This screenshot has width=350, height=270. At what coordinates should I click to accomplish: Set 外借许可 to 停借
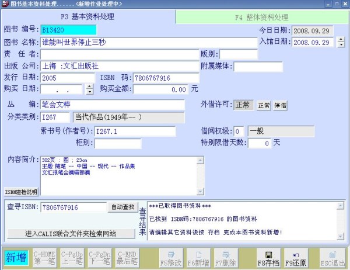coord(281,105)
